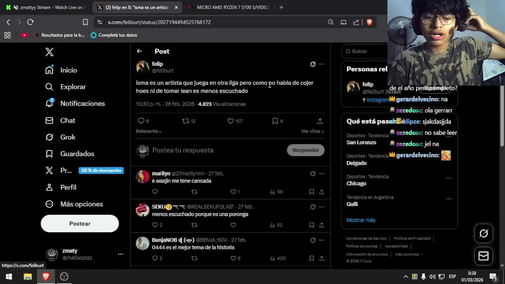The width and height of the screenshot is (505, 284).
Task: Open Completá tus datos bookmark
Action: (114, 35)
